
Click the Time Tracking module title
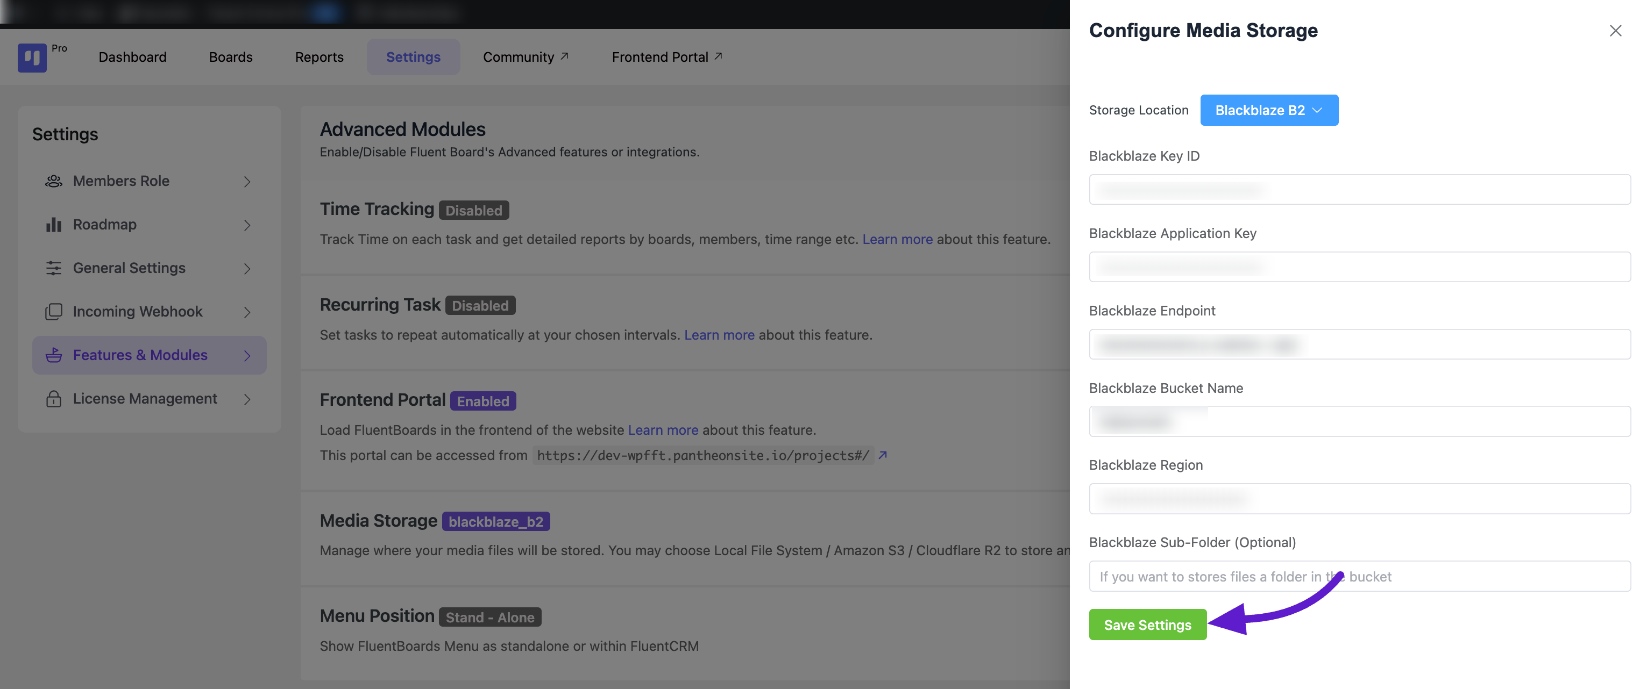click(377, 210)
